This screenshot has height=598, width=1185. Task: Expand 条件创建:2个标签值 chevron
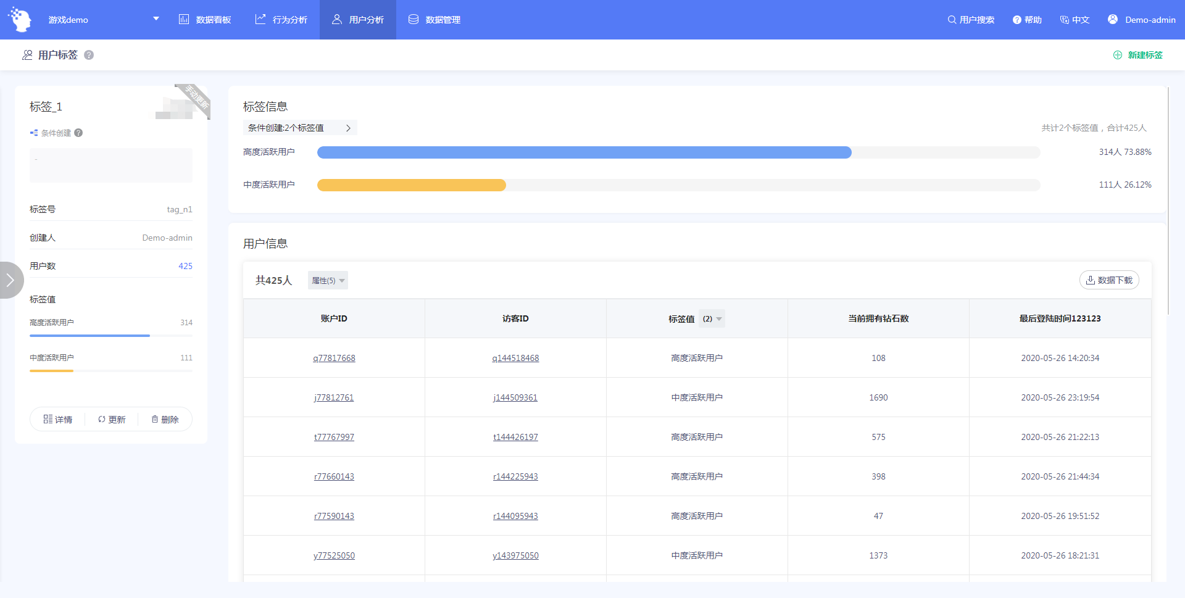coord(348,128)
